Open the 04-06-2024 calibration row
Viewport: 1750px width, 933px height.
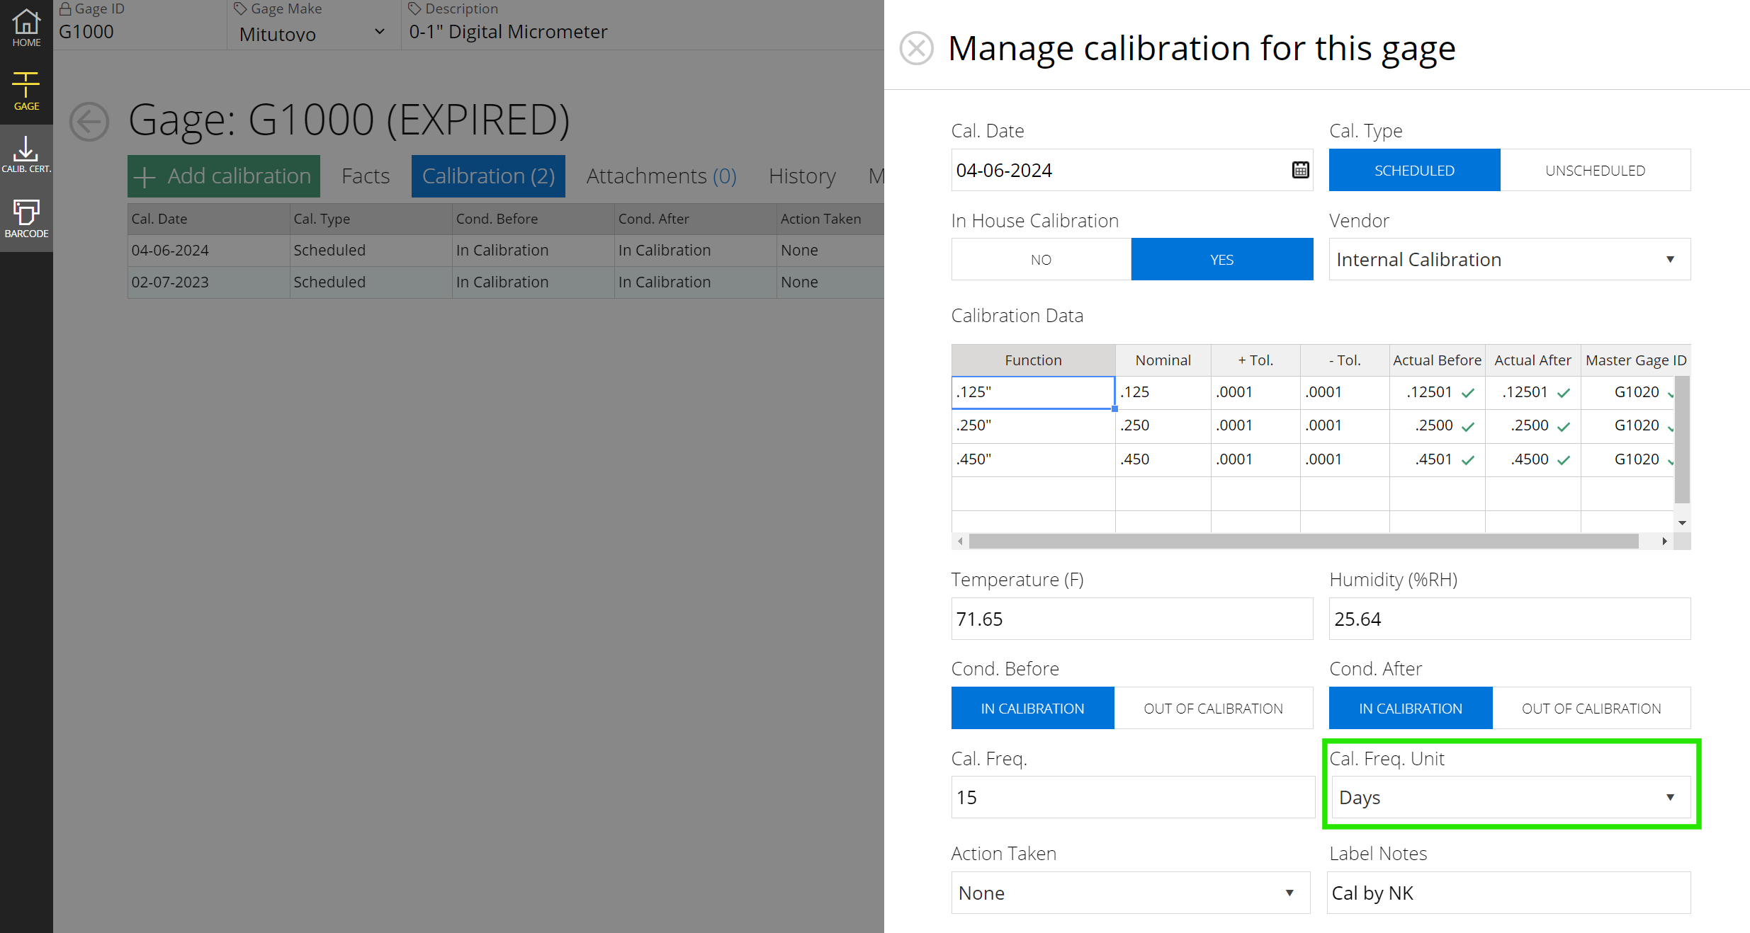(x=506, y=251)
